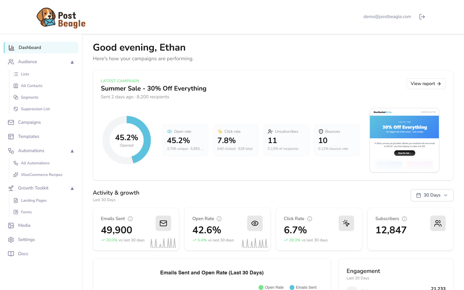Click the Campaigns envelope icon
464x290 pixels.
pyautogui.click(x=11, y=122)
